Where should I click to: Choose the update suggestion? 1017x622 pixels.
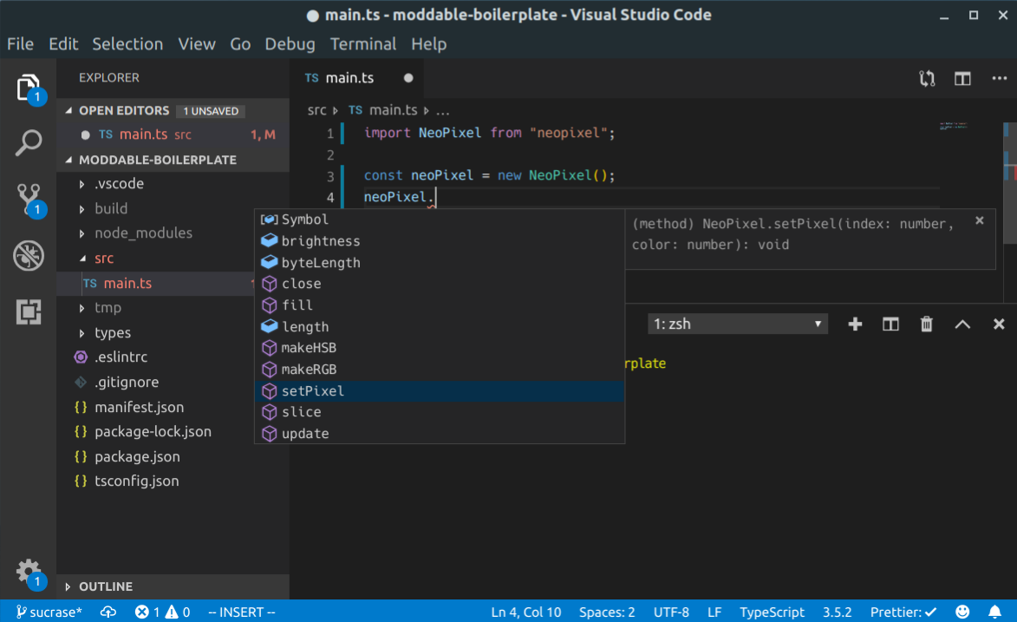tap(440, 434)
